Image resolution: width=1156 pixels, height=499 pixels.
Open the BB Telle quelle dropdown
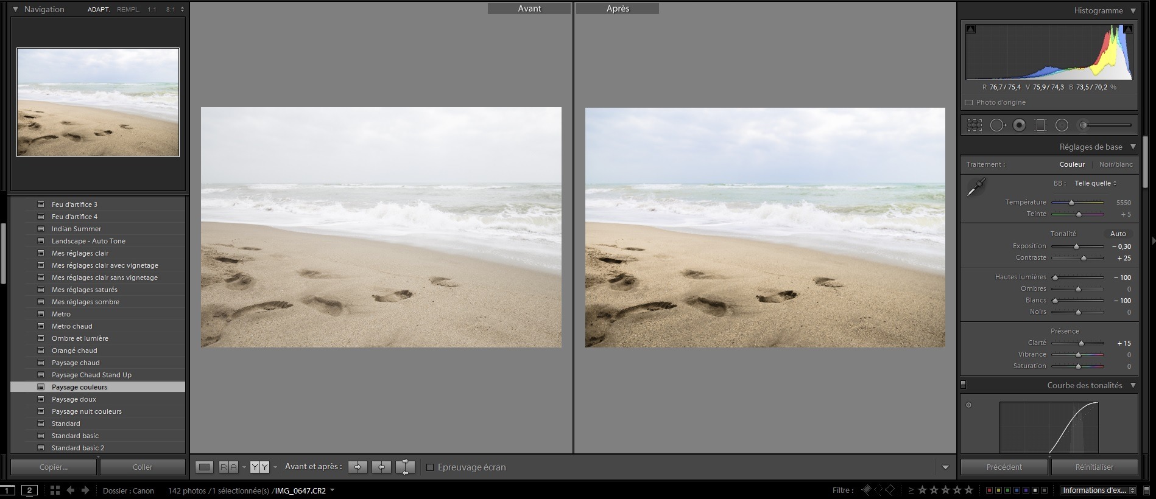1095,183
